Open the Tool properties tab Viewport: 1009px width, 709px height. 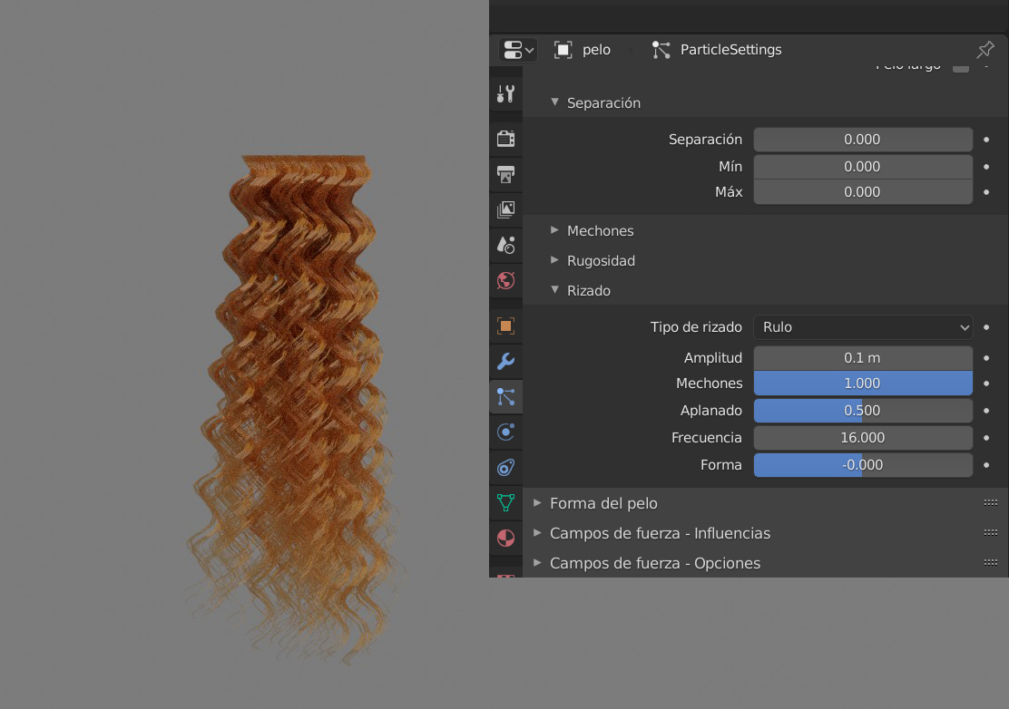[x=505, y=94]
